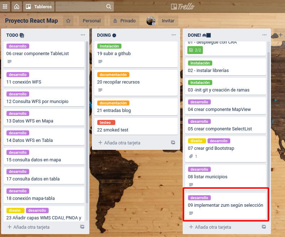This screenshot has height=237, width=285.
Task: Click the Proyecto React Map board title
Action: (x=31, y=21)
